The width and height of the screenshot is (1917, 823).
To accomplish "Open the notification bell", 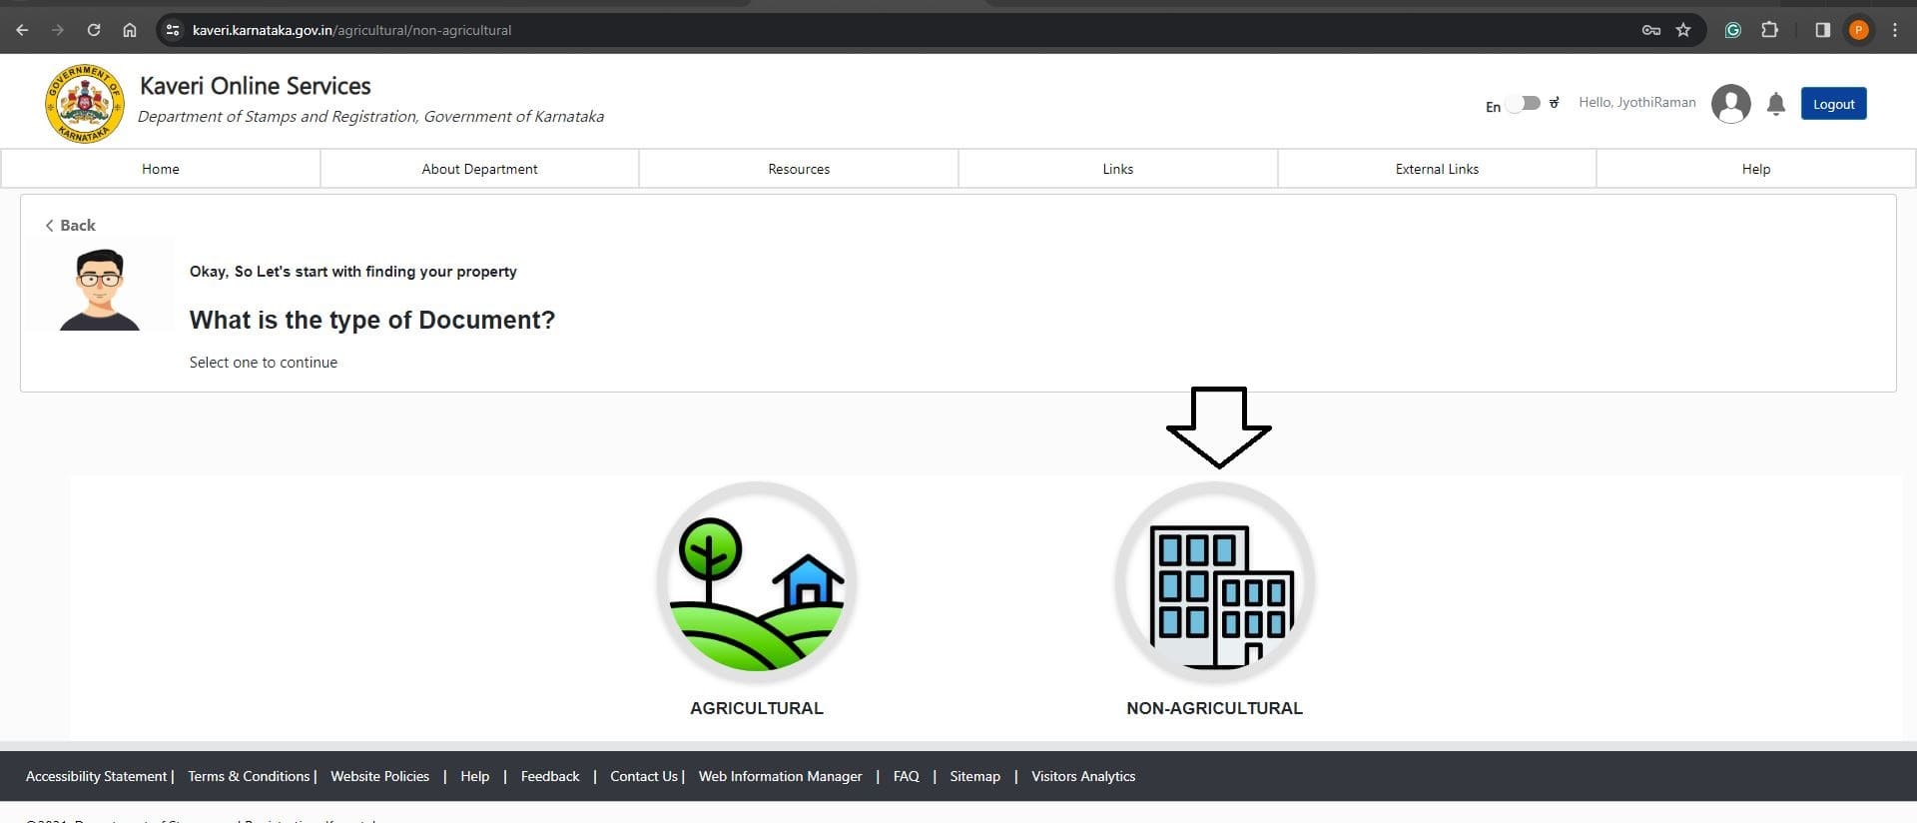I will click(x=1775, y=104).
